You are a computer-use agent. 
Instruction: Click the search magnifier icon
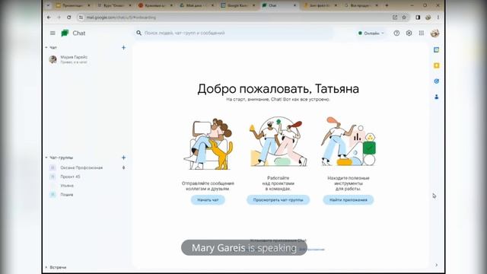coord(138,33)
